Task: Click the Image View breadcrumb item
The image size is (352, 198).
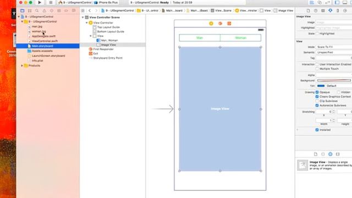Action: (x=284, y=10)
